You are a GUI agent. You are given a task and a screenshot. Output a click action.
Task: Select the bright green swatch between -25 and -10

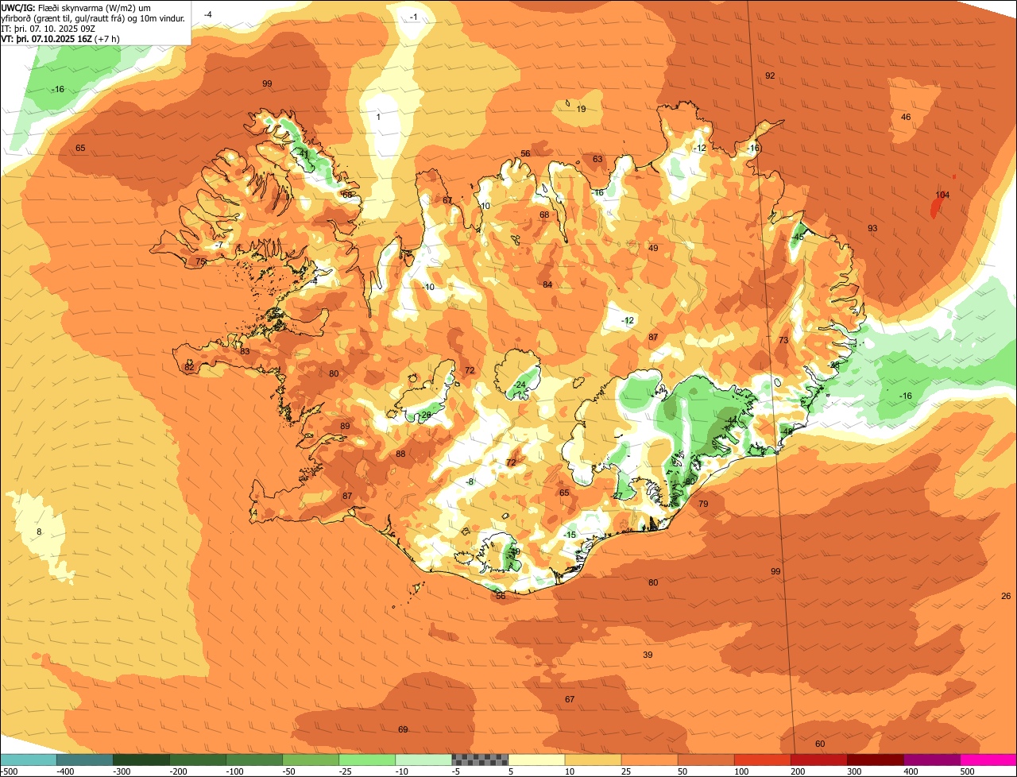click(x=367, y=760)
